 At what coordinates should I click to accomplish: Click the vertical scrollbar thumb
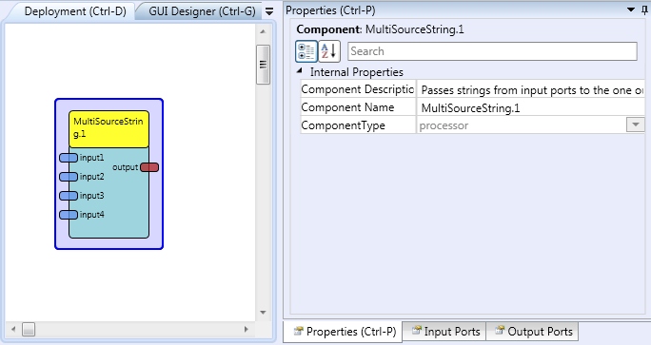click(x=263, y=65)
